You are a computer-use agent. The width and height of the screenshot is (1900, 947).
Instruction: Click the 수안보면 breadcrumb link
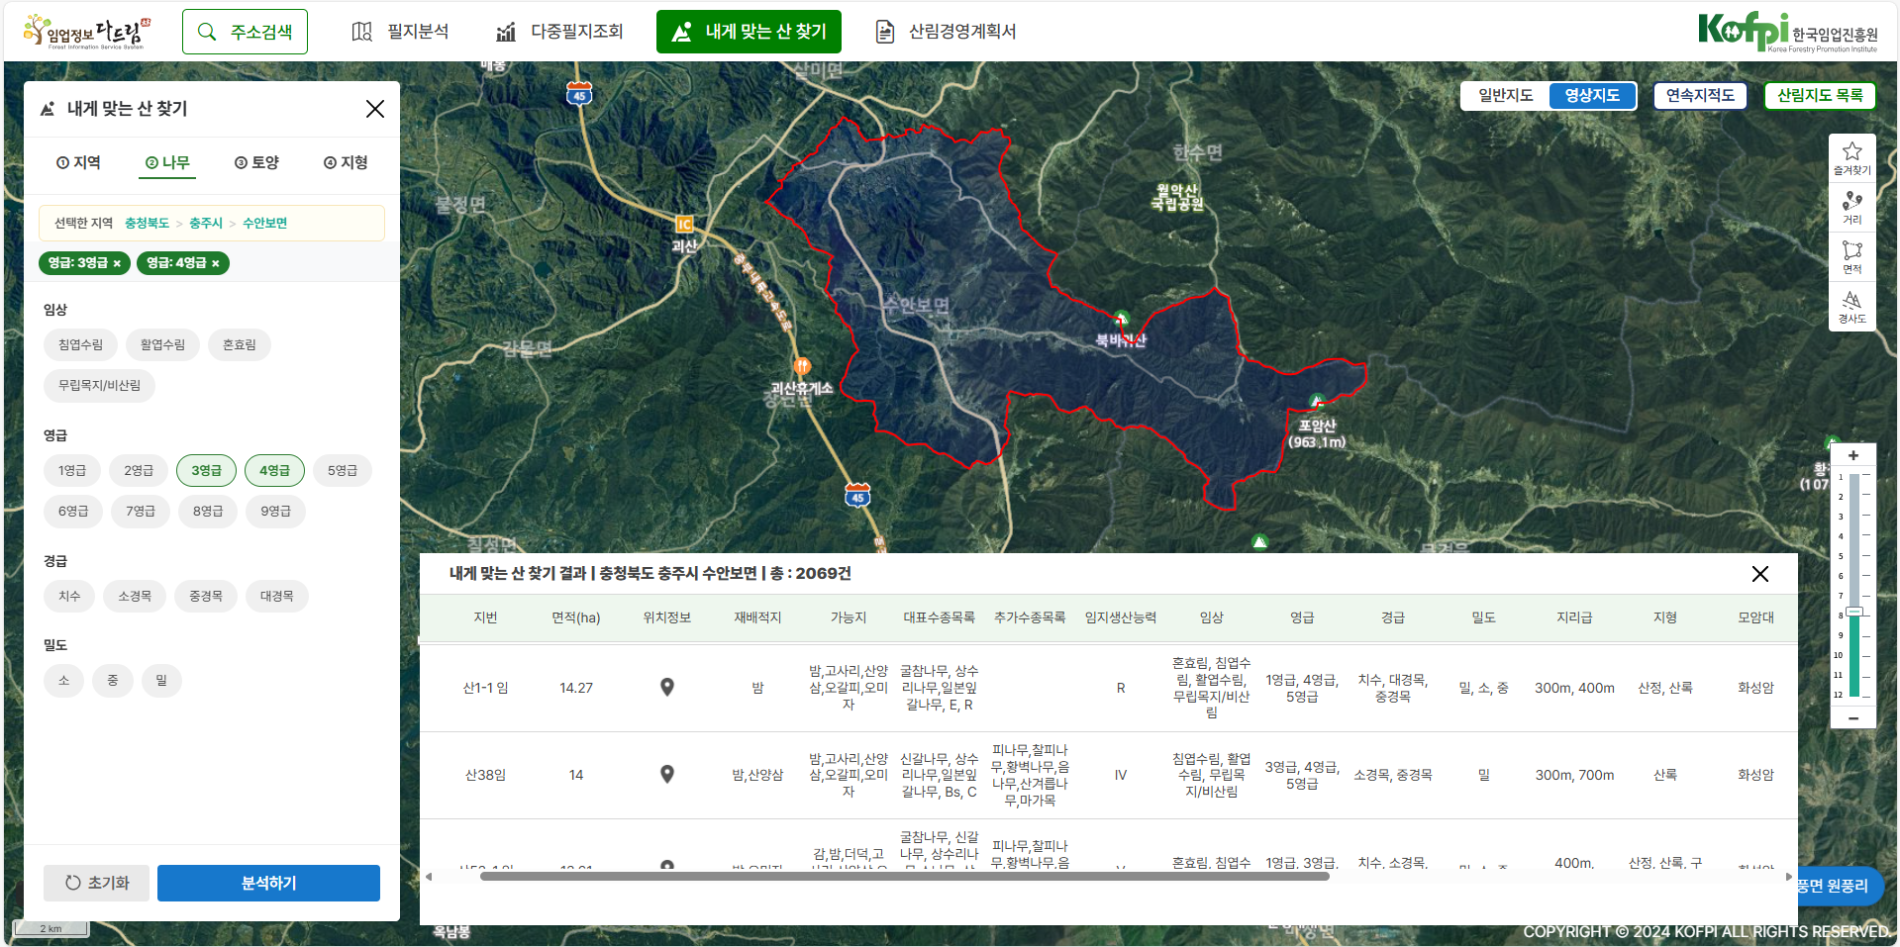pyautogui.click(x=264, y=224)
